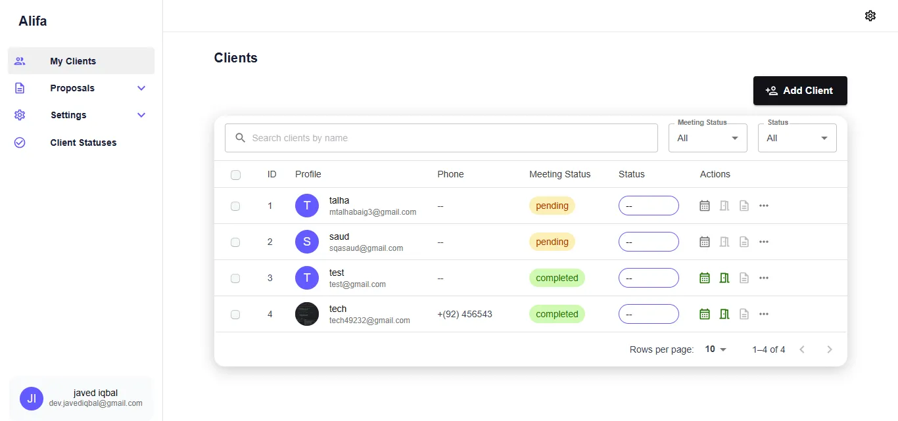898x421 pixels.
Task: Click the Profile column header
Action: coord(308,174)
